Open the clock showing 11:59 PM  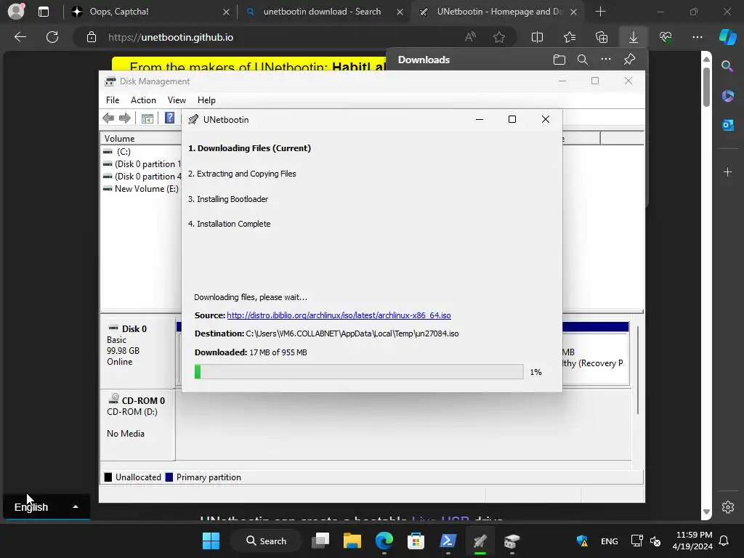(x=692, y=541)
